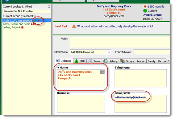This screenshot has height=120, width=175.
Task: Click the green Current status circle
Action: 145,11
